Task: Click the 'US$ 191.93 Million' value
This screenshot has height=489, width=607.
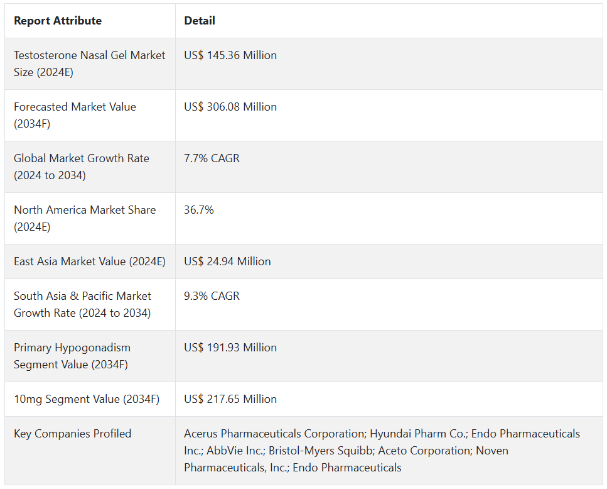Action: 230,348
